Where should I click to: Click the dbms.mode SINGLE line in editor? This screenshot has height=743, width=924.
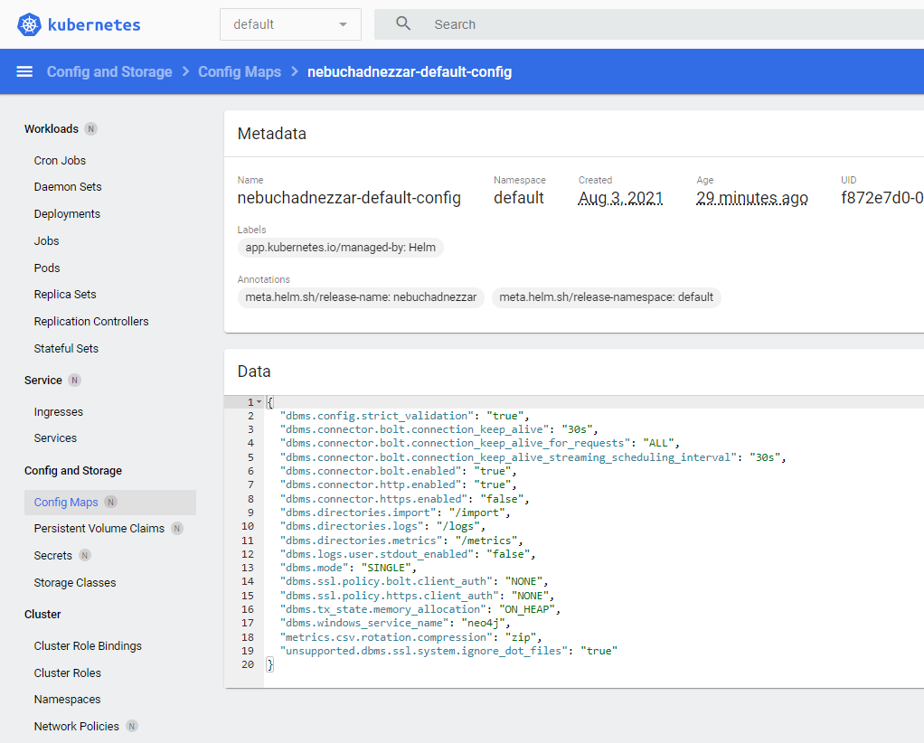pyautogui.click(x=348, y=568)
